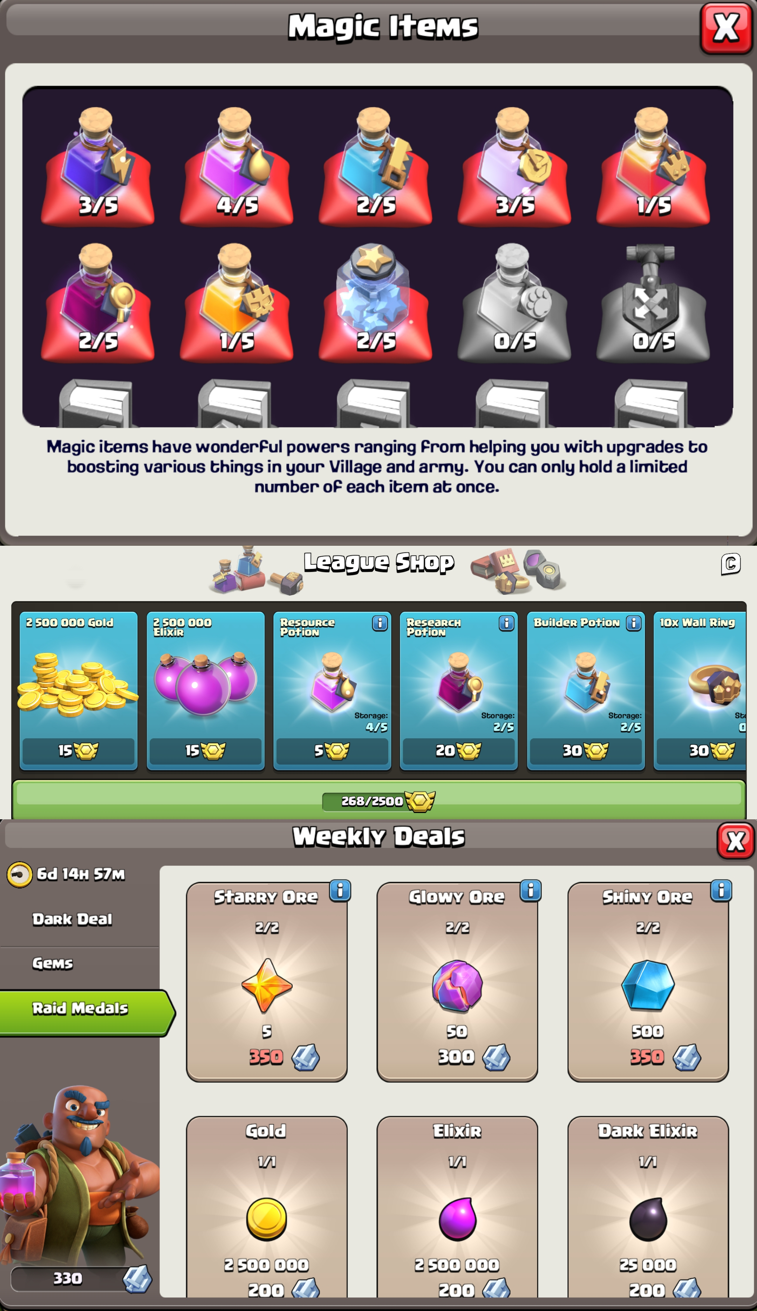Viewport: 757px width, 1311px height.
Task: Select the Research Potion showing 2/5 in Magic Items
Action: point(98,302)
